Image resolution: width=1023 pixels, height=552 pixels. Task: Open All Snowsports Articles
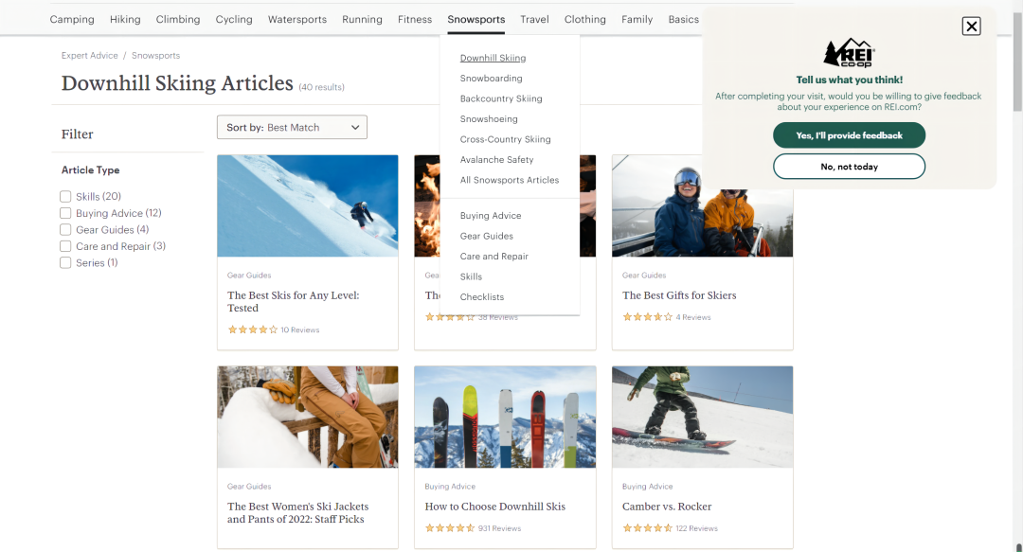click(x=510, y=180)
